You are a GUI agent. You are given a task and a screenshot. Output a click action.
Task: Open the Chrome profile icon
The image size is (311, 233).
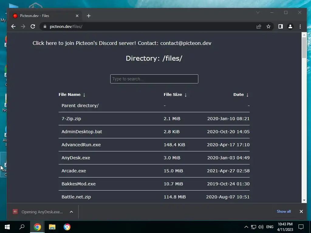290,27
